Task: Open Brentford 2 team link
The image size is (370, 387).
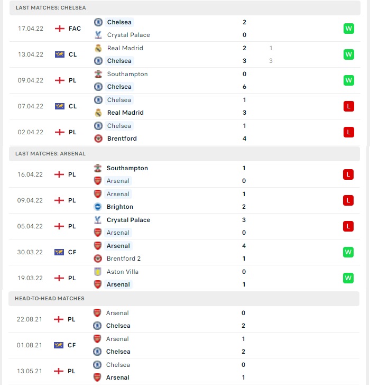Action: coord(123,259)
